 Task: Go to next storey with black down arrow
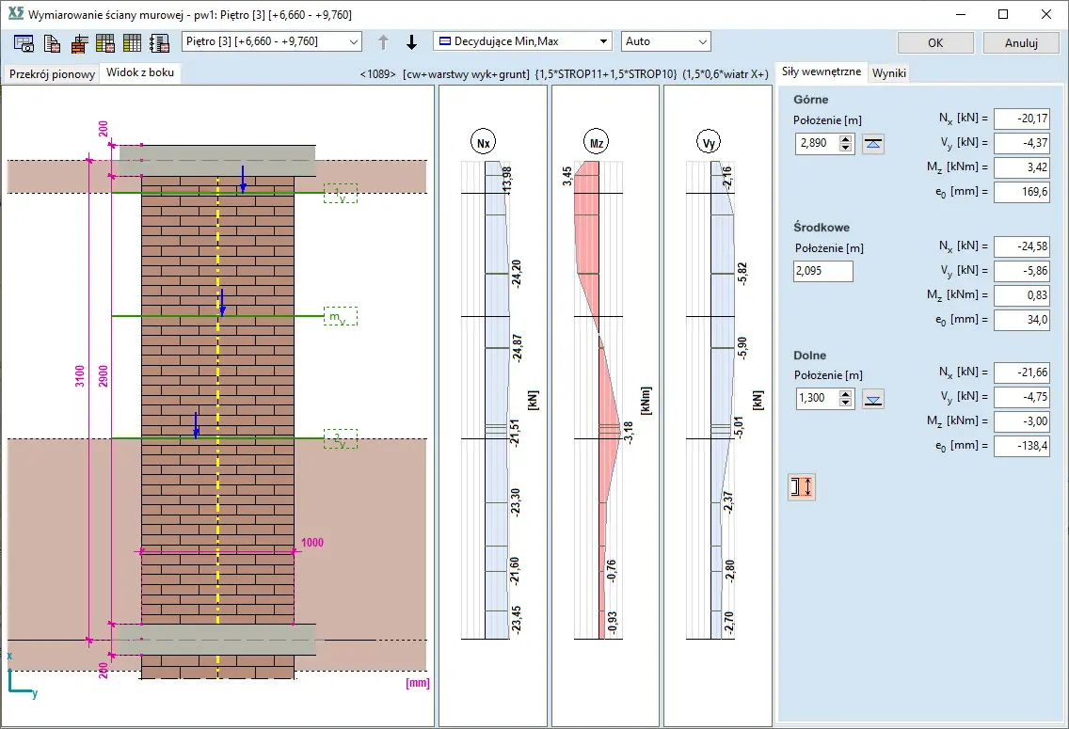point(411,42)
